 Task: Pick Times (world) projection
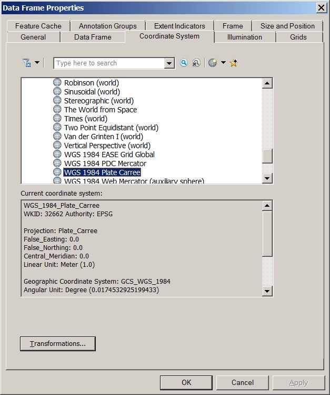(x=86, y=119)
